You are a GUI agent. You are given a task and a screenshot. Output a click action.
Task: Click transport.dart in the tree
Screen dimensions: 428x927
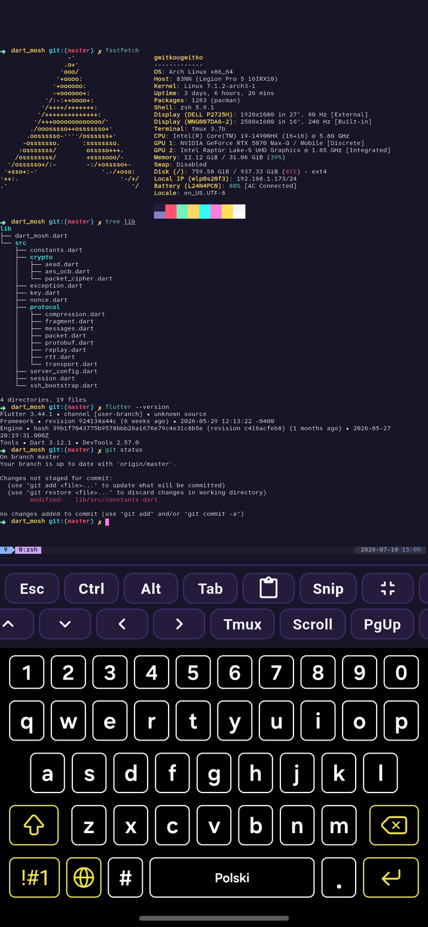[71, 364]
